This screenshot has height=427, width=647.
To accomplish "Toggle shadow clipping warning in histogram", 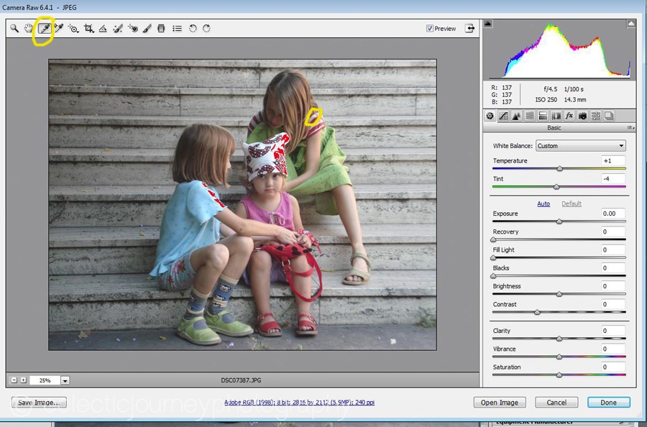I will click(x=489, y=24).
